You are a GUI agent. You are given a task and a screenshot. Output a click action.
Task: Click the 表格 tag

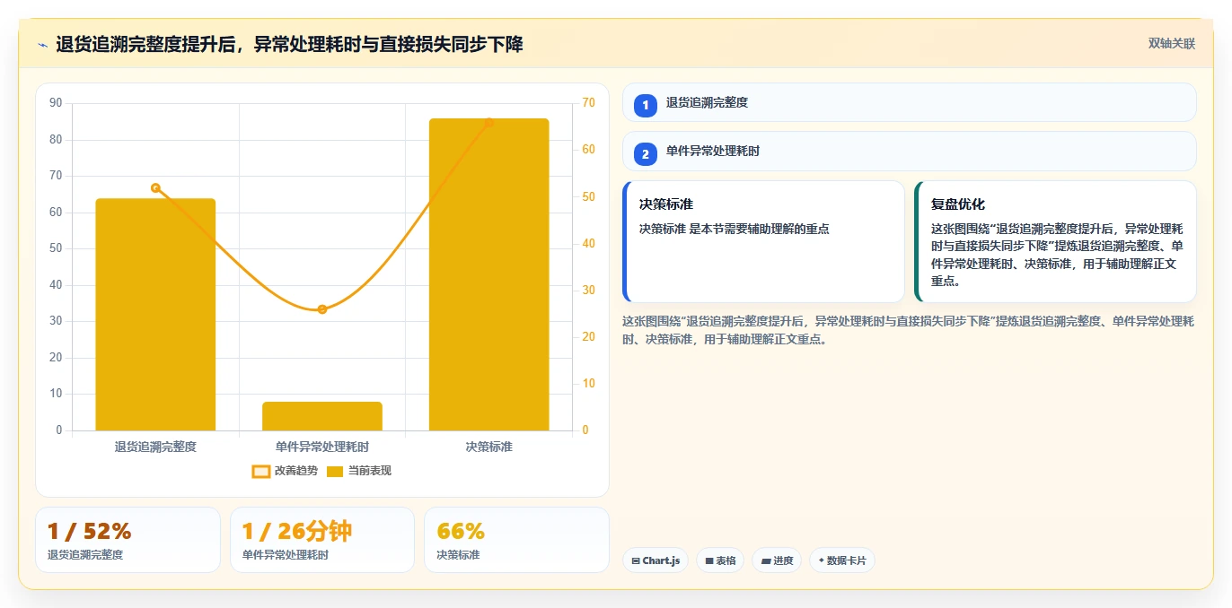tap(720, 560)
